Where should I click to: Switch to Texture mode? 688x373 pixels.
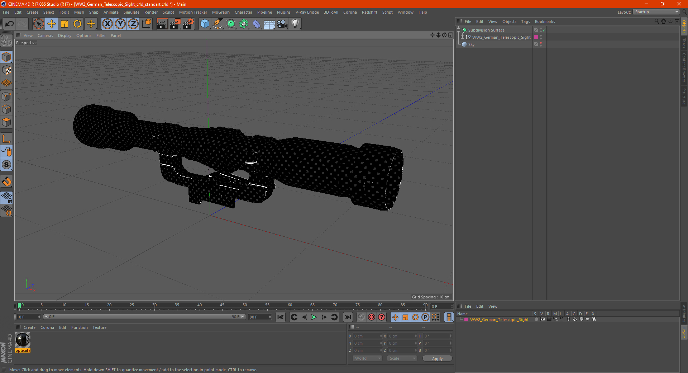coord(7,70)
